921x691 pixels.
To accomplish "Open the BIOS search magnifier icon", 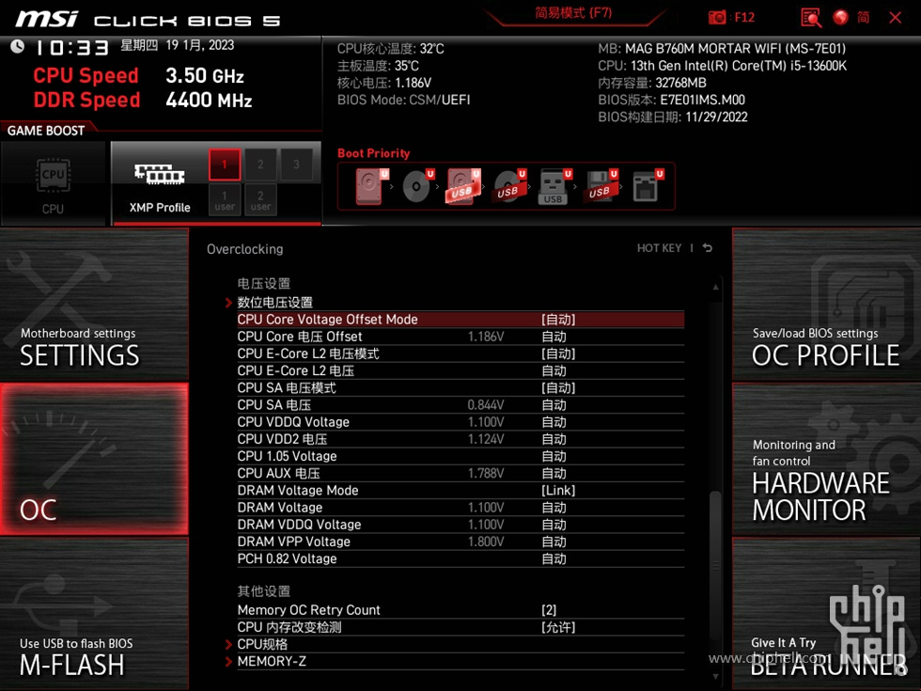I will click(811, 18).
